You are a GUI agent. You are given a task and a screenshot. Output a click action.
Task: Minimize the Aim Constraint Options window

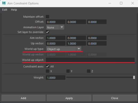(110, 3)
